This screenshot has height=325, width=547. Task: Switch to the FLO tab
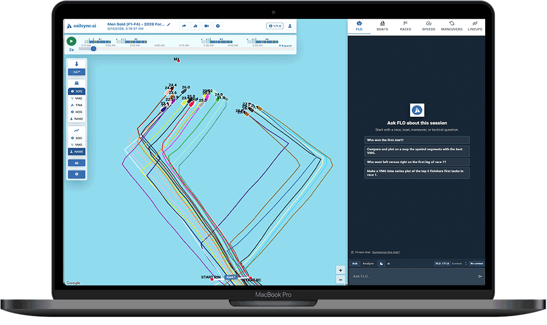point(359,26)
